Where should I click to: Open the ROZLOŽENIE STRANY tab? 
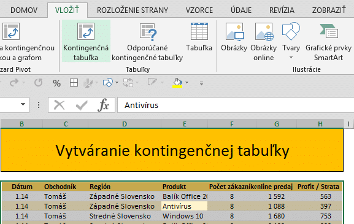133,10
